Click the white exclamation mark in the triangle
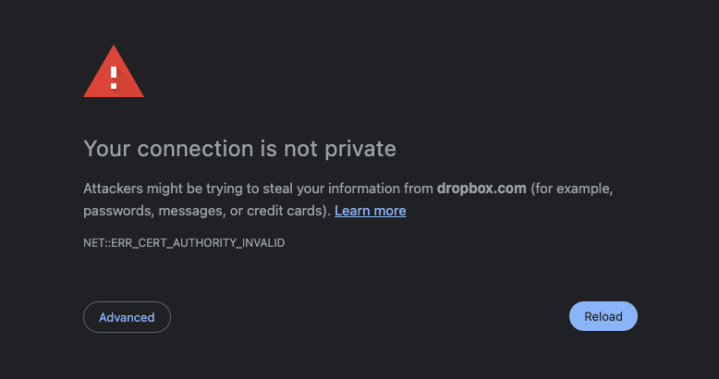The height and width of the screenshot is (379, 719). point(114,75)
